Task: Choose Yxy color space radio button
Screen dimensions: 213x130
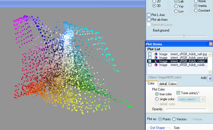Action: (x=176, y=6)
